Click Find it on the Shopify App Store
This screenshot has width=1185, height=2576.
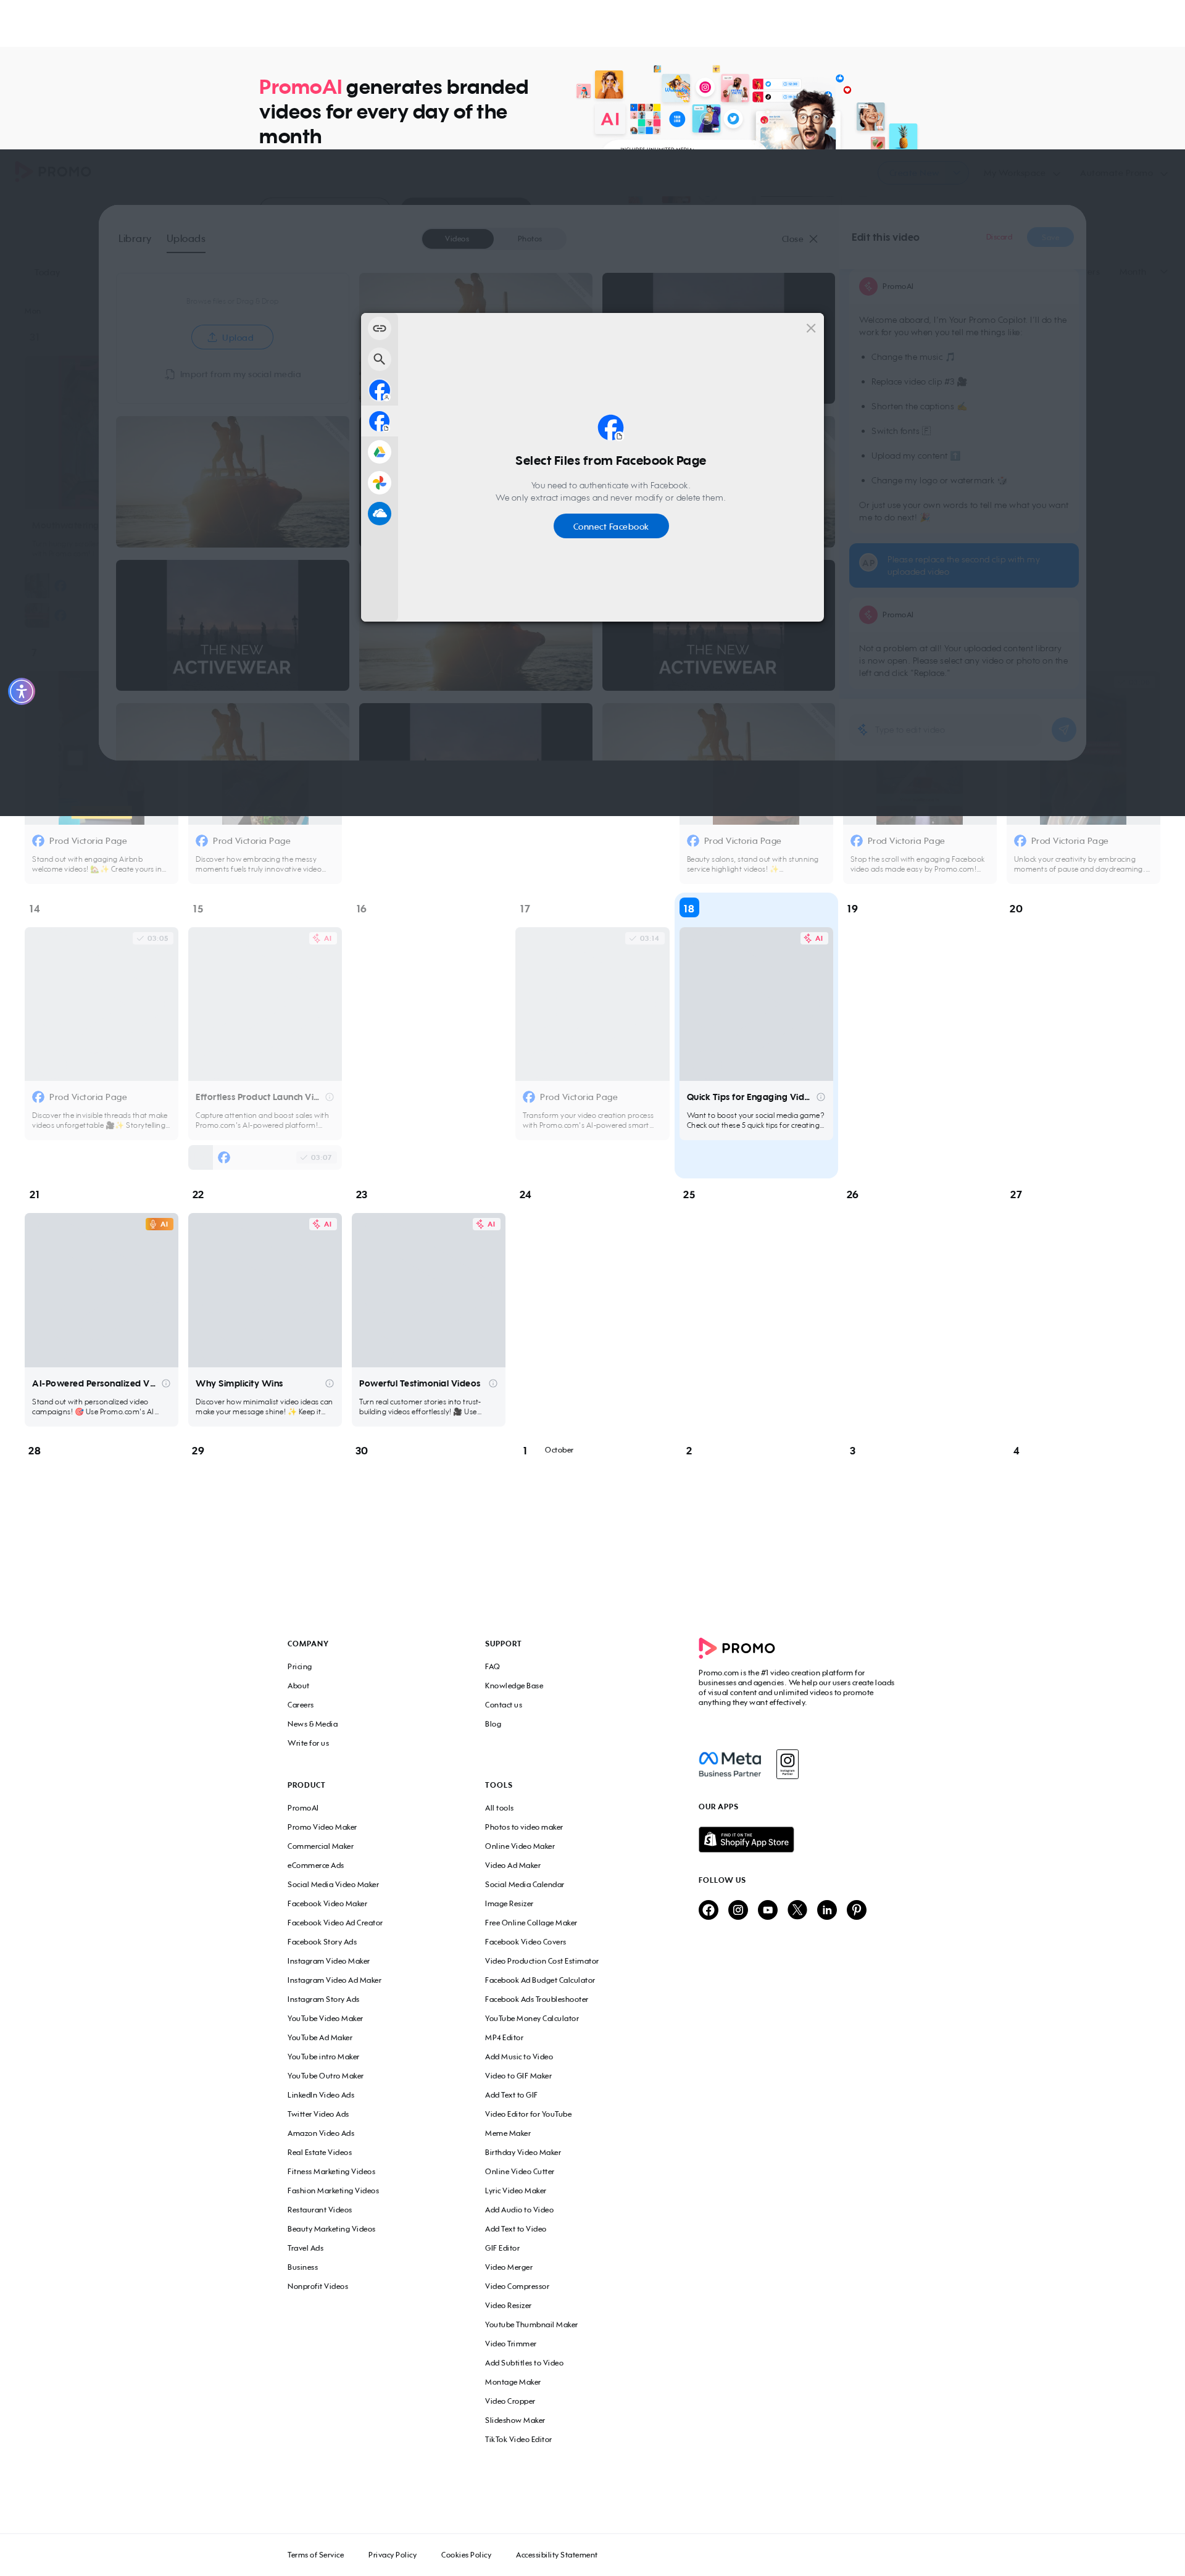point(746,1840)
